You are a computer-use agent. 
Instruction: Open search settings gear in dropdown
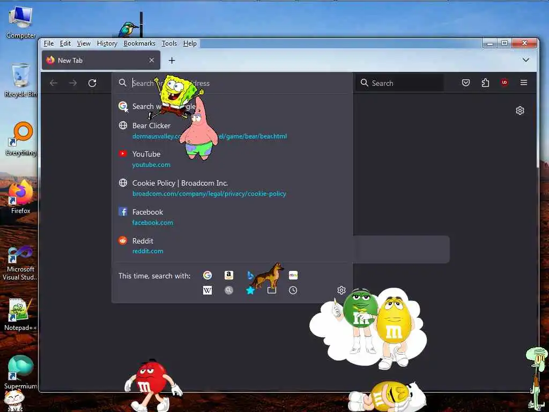pos(342,290)
